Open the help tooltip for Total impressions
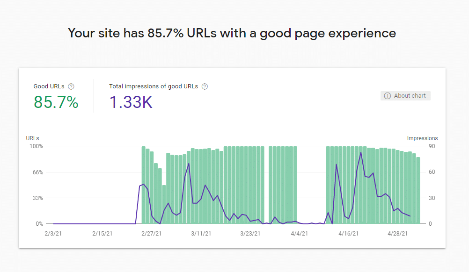The image size is (469, 272). click(205, 86)
